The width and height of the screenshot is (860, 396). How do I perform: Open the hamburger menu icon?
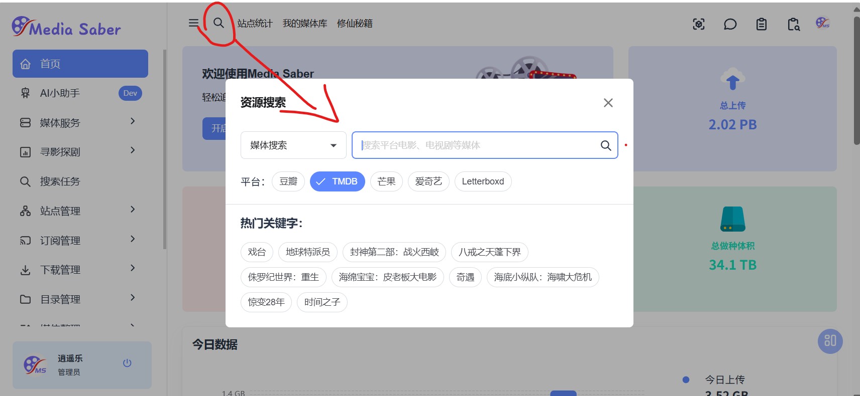point(193,23)
